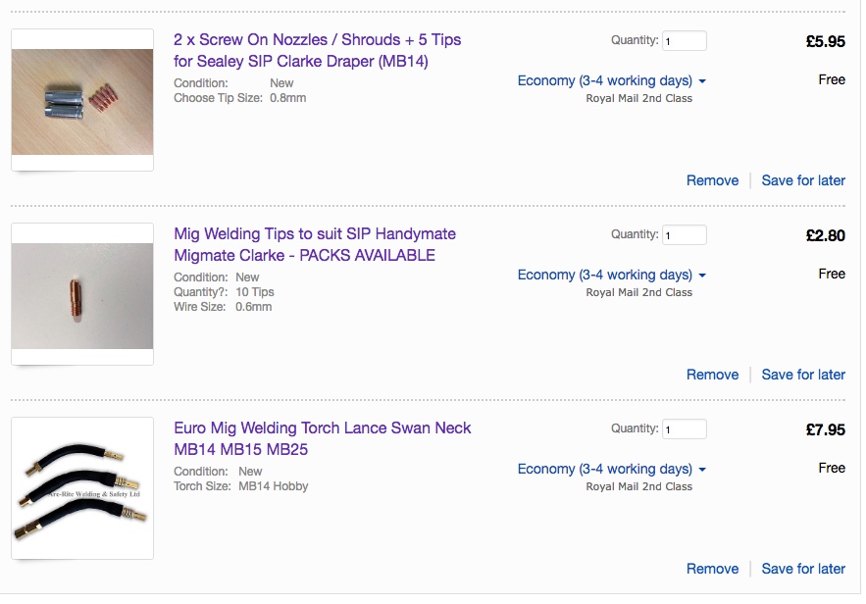Expand Economy postage dropdown for the welding tips

611,275
